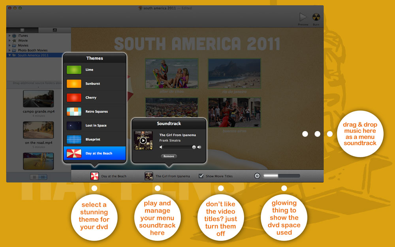Viewport: 395px width, 247px height.
Task: Uncheck Show Movie Titles checkbox
Action: click(201, 176)
